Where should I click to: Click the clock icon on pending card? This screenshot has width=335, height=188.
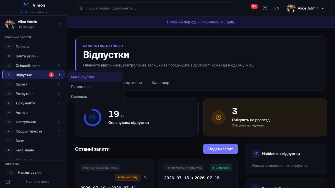(218, 118)
